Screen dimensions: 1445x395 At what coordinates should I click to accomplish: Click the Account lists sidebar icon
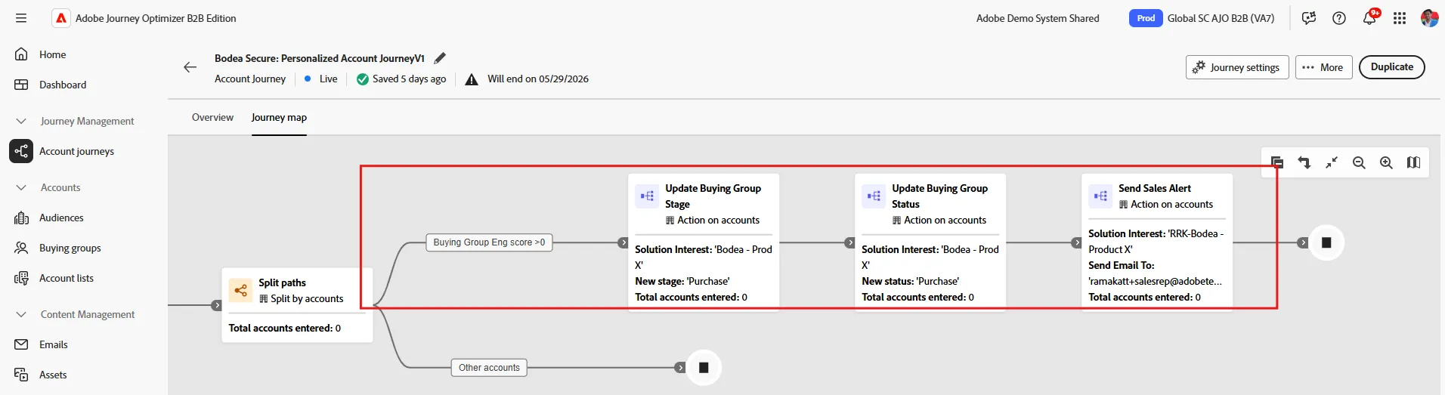click(21, 278)
